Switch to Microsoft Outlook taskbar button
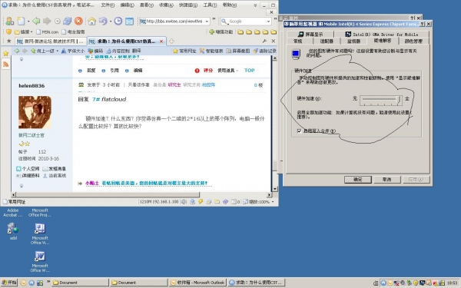 (197, 283)
